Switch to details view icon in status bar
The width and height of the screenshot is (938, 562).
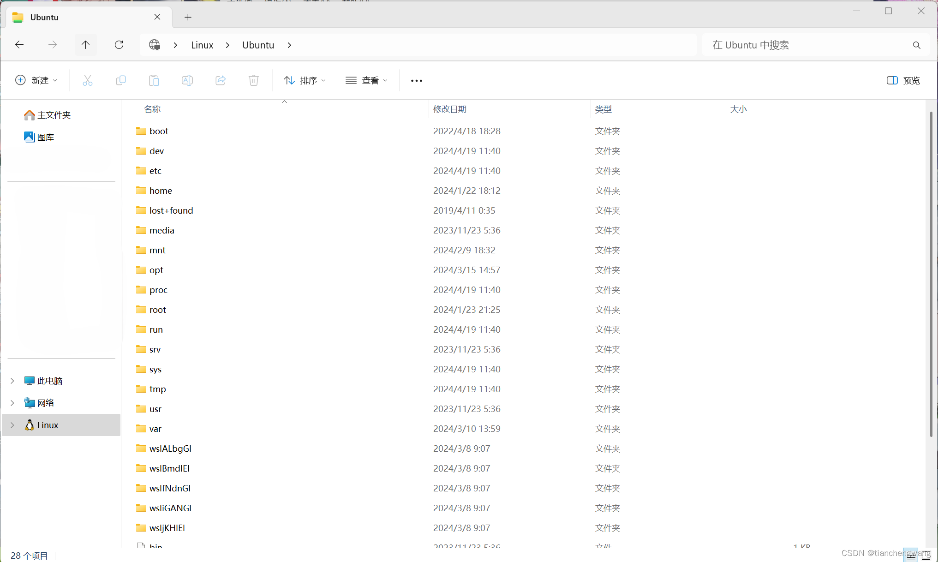910,555
